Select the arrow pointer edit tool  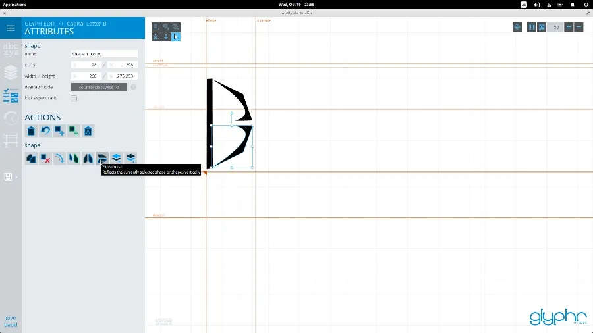(175, 37)
